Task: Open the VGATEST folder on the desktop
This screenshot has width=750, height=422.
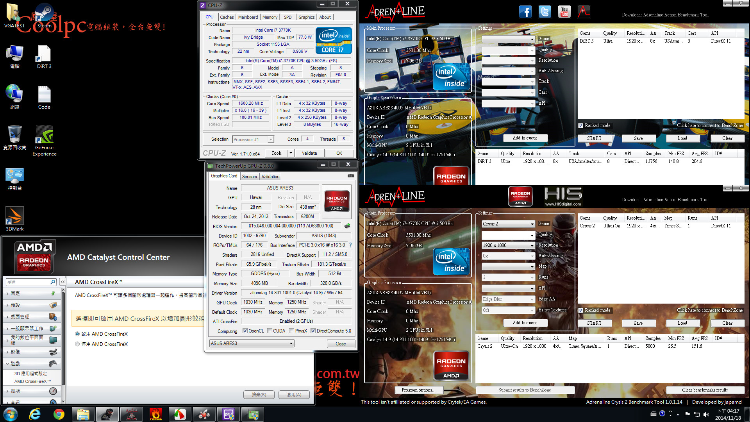Action: 14,16
